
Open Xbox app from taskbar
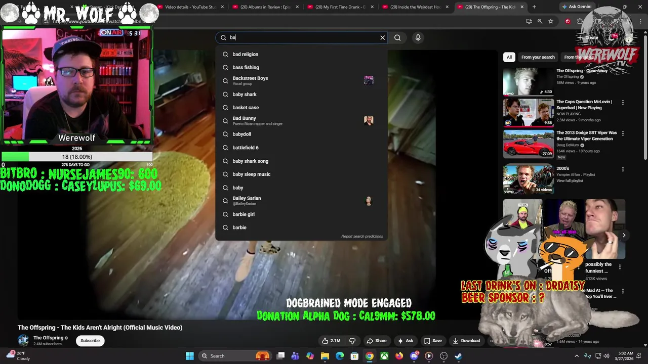tap(385, 356)
